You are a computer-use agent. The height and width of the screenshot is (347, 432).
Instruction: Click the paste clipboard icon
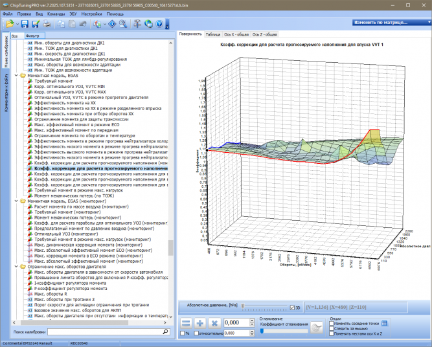[72, 24]
